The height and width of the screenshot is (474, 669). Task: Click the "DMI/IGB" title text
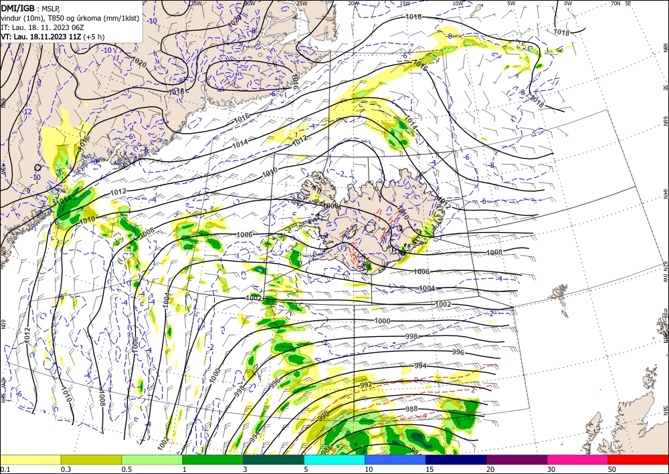pyautogui.click(x=18, y=9)
